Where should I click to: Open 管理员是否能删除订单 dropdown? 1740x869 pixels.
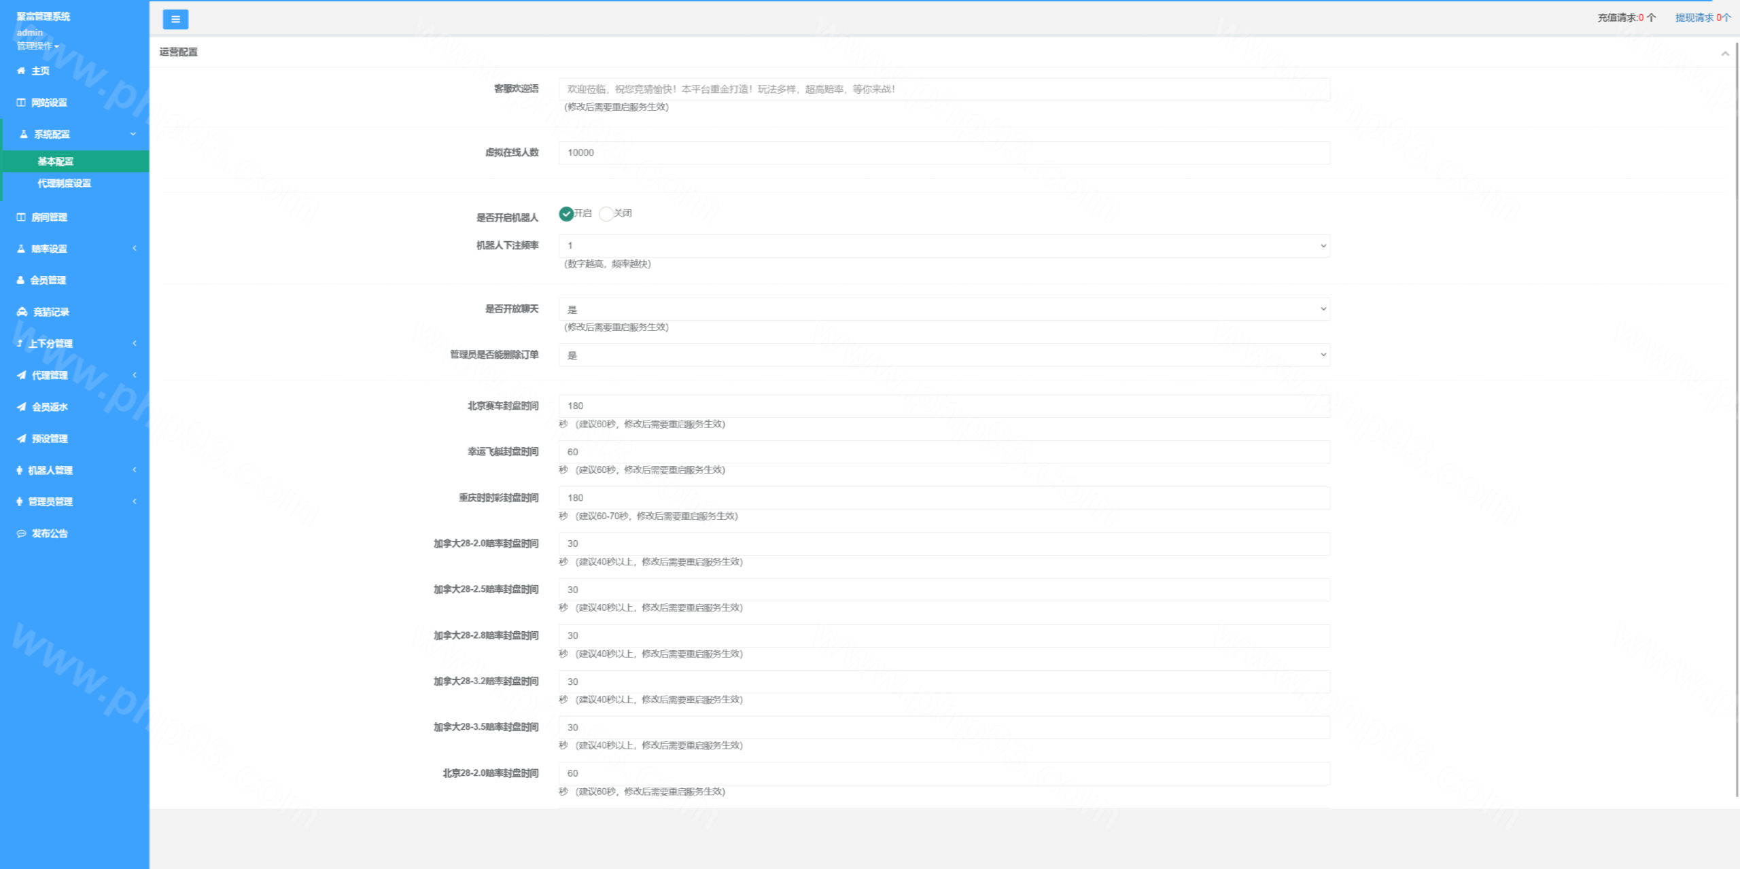tap(943, 355)
